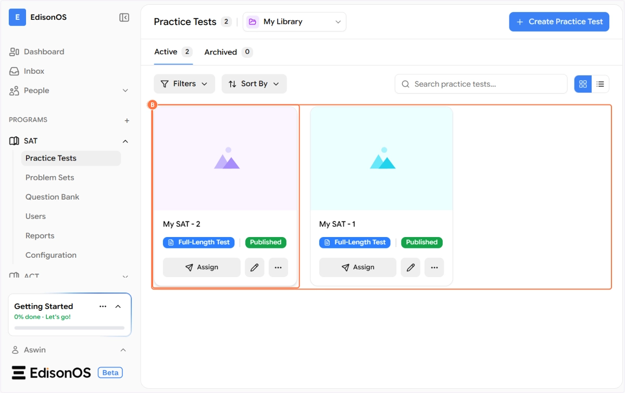625x393 pixels.
Task: Click the EdisonOS logo in the sidebar header
Action: (18, 17)
